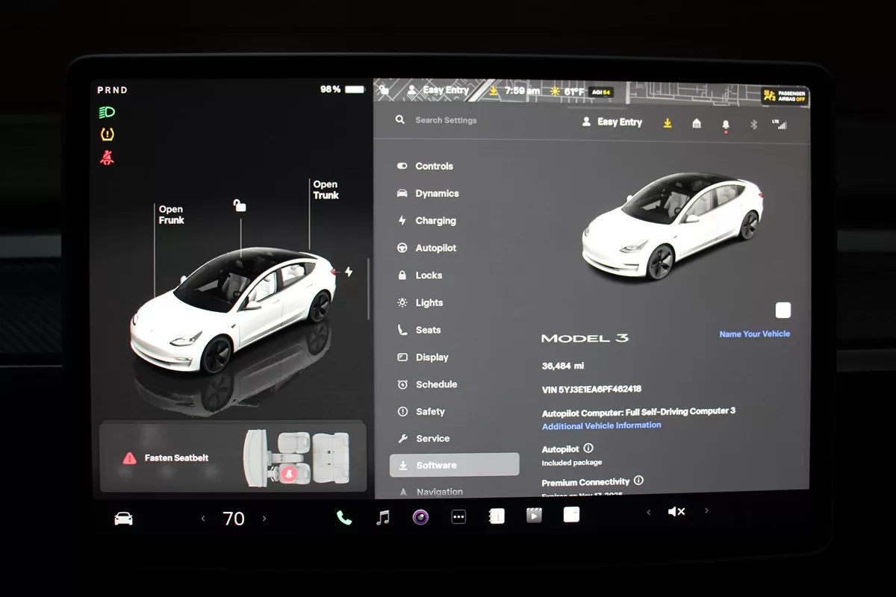Decrease cabin temperature with left arrow
Viewport: 896px width, 597px height.
pos(203,519)
